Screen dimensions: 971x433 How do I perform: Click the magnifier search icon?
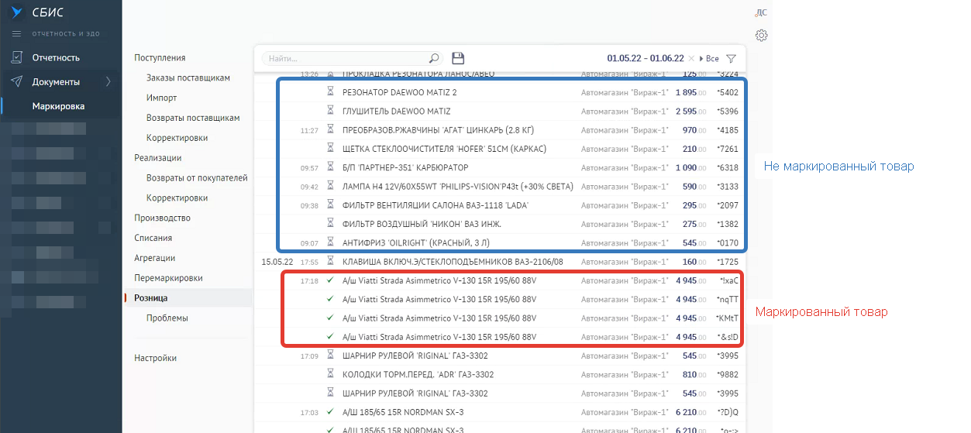[x=434, y=58]
